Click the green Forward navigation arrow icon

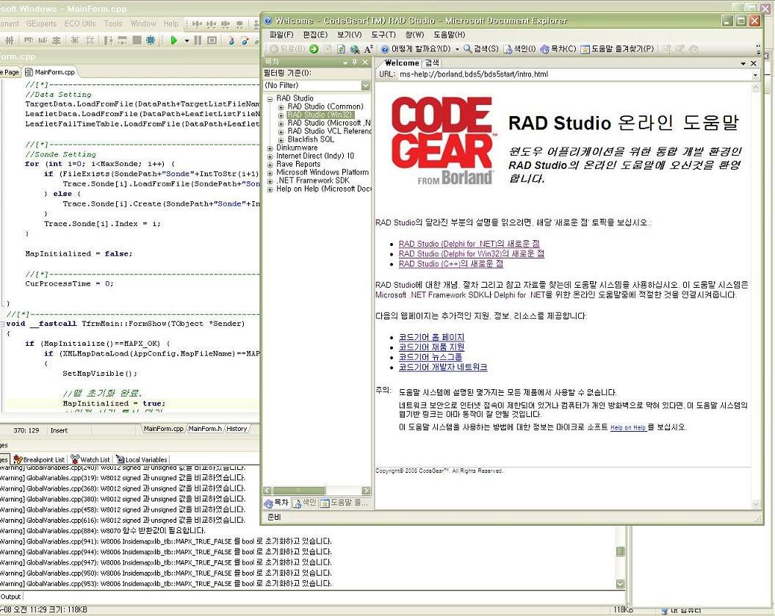314,49
